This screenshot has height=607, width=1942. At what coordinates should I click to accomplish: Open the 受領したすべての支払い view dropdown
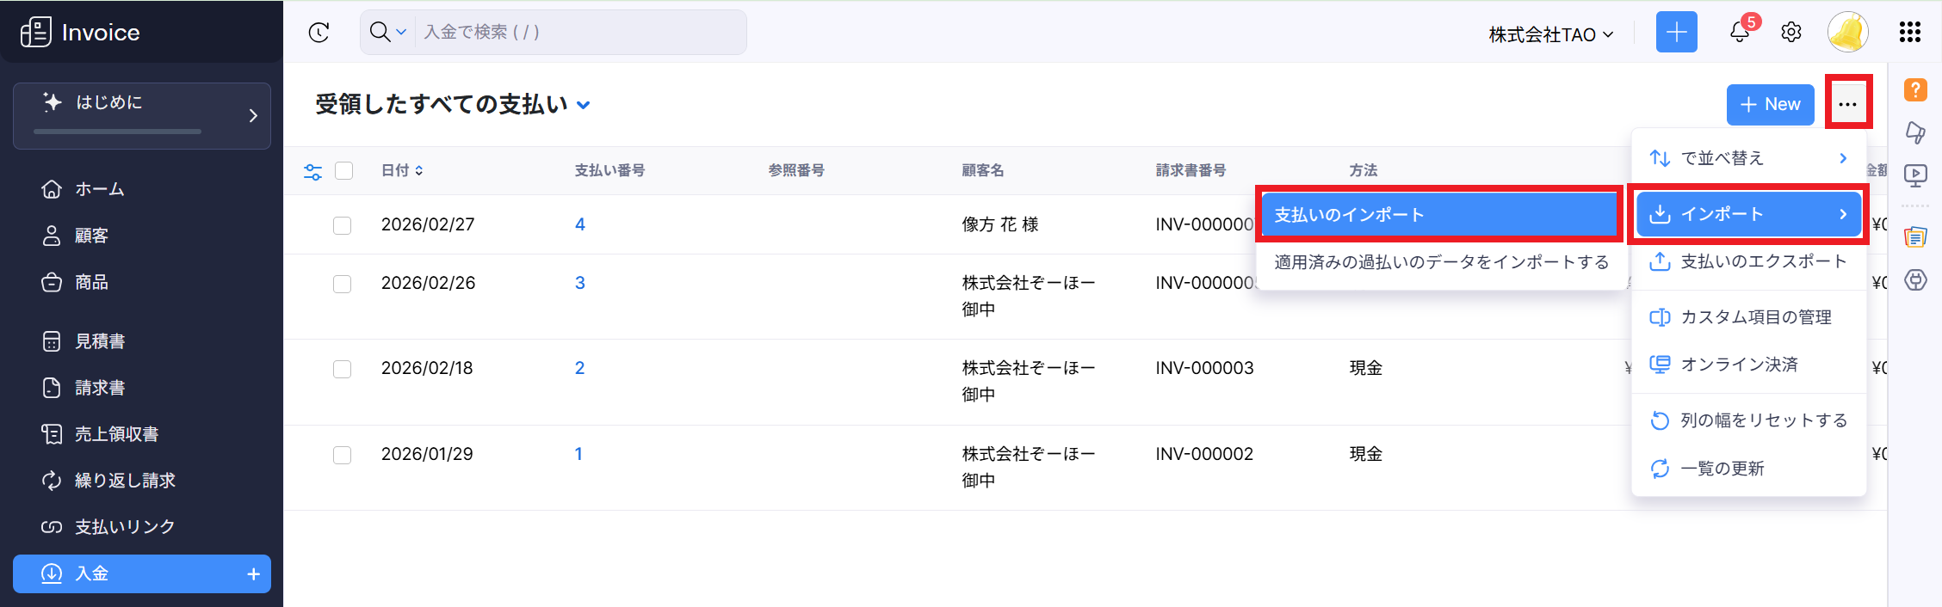584,105
